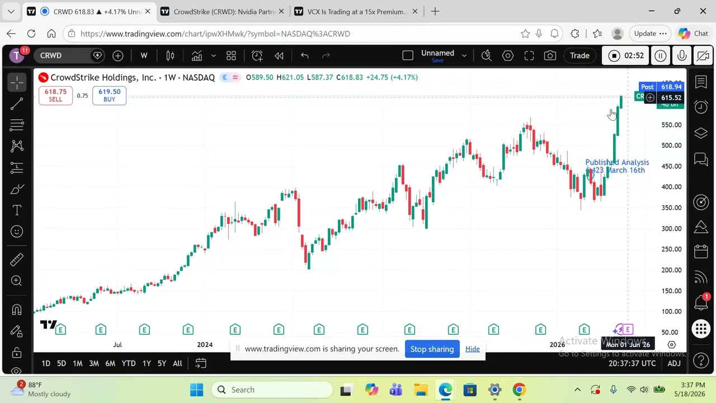Hide the screen sharing bar
716x403 pixels.
pos(472,349)
